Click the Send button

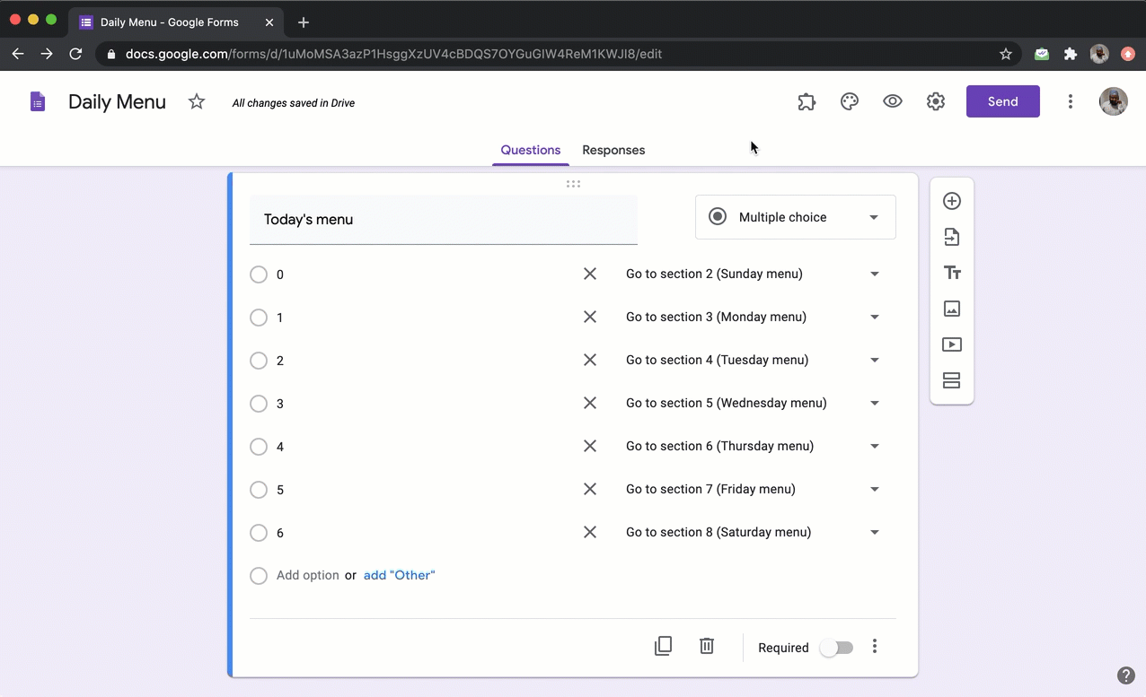click(1002, 101)
